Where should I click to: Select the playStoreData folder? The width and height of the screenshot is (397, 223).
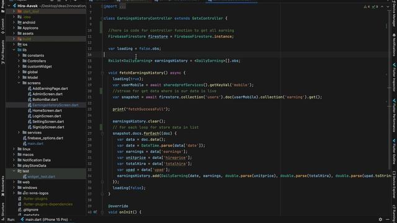point(34,165)
